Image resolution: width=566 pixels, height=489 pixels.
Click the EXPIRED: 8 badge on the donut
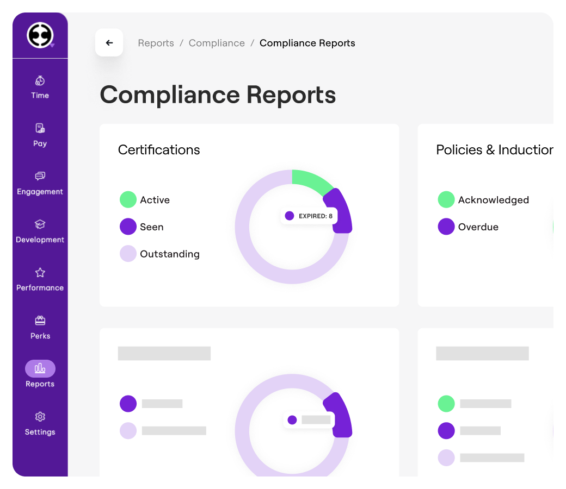click(x=308, y=216)
